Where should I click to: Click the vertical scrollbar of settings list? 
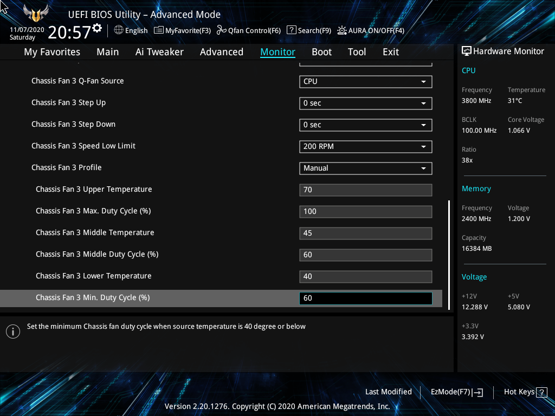449,255
